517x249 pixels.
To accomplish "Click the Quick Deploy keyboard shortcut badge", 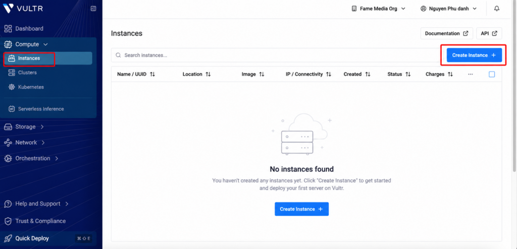I will point(84,238).
